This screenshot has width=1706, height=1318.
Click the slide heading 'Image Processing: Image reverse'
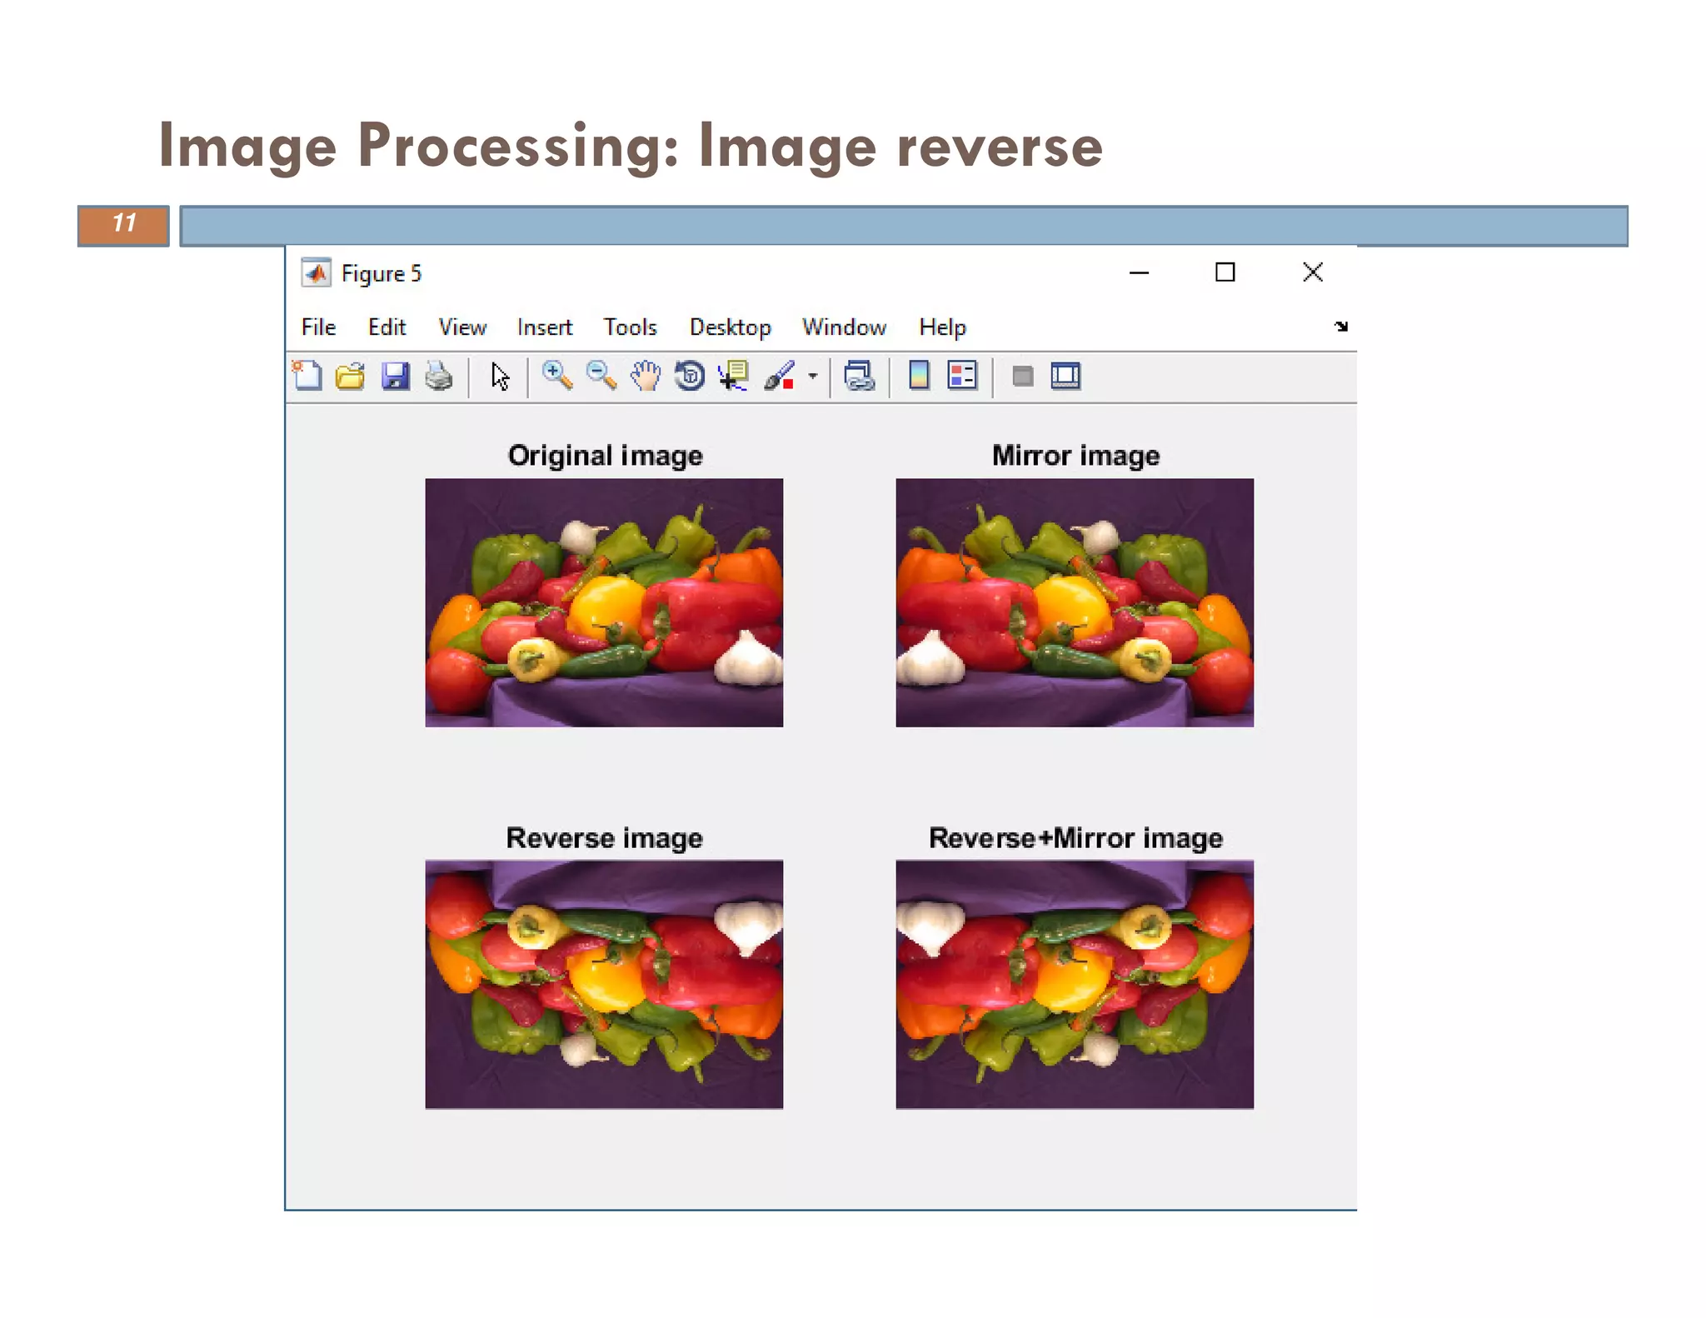point(631,146)
